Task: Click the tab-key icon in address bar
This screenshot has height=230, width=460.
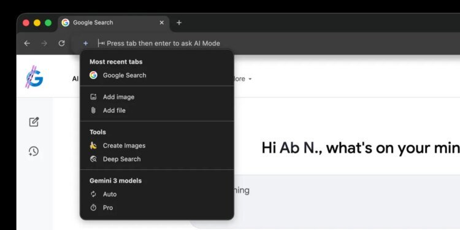Action: (x=101, y=44)
